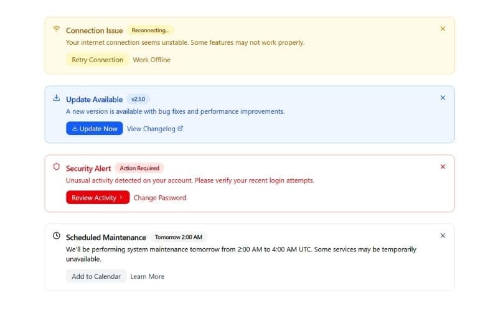The image size is (498, 311).
Task: Click the chevron arrow inside Review Activity
Action: coord(121,197)
